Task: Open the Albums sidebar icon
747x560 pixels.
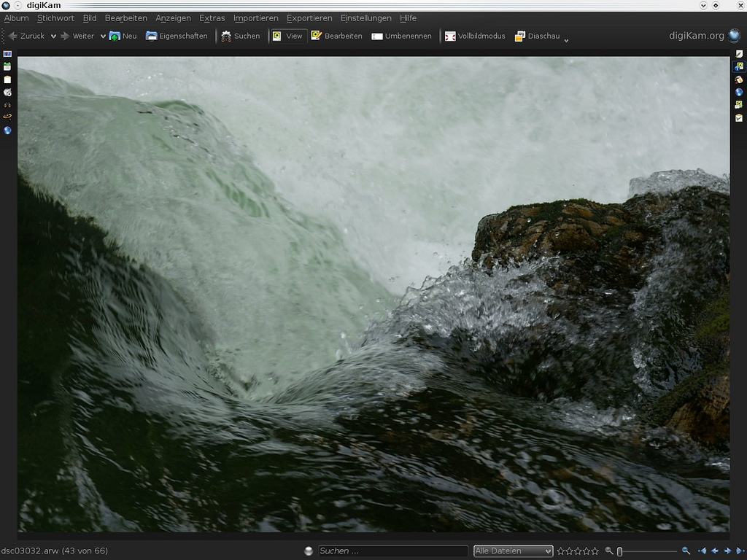Action: 7,54
